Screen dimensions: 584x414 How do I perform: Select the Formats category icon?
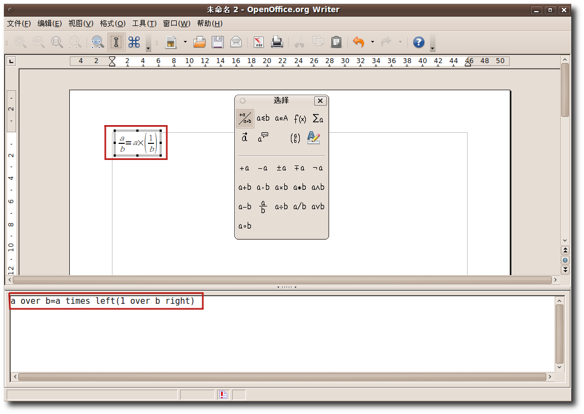tap(314, 138)
